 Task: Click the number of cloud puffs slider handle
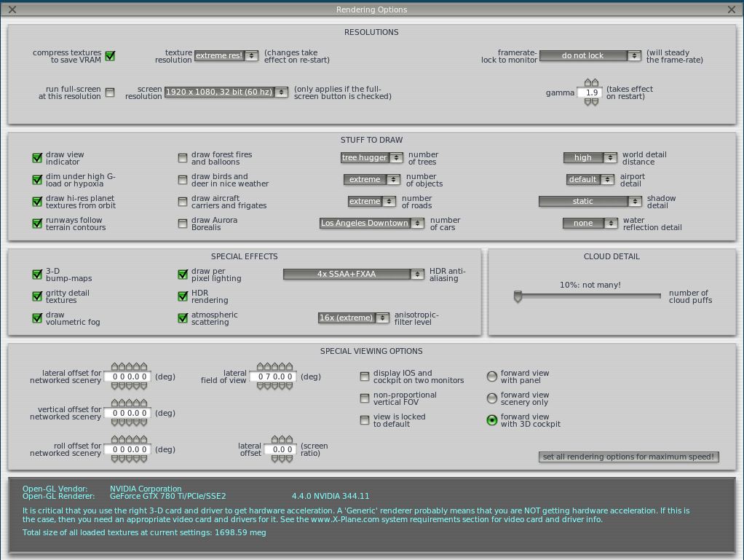[518, 296]
